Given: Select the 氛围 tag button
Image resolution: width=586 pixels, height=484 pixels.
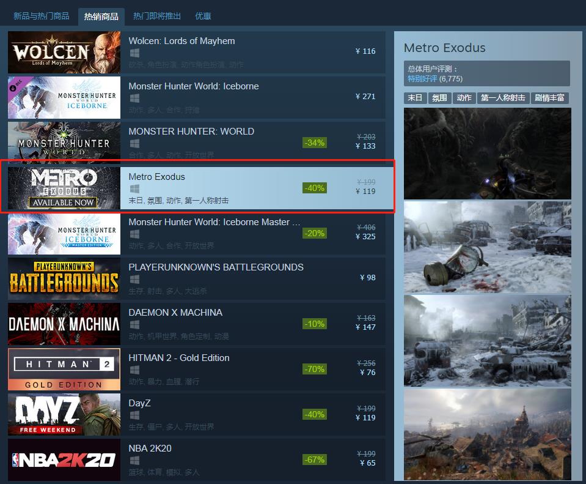Looking at the screenshot, I should pyautogui.click(x=440, y=98).
